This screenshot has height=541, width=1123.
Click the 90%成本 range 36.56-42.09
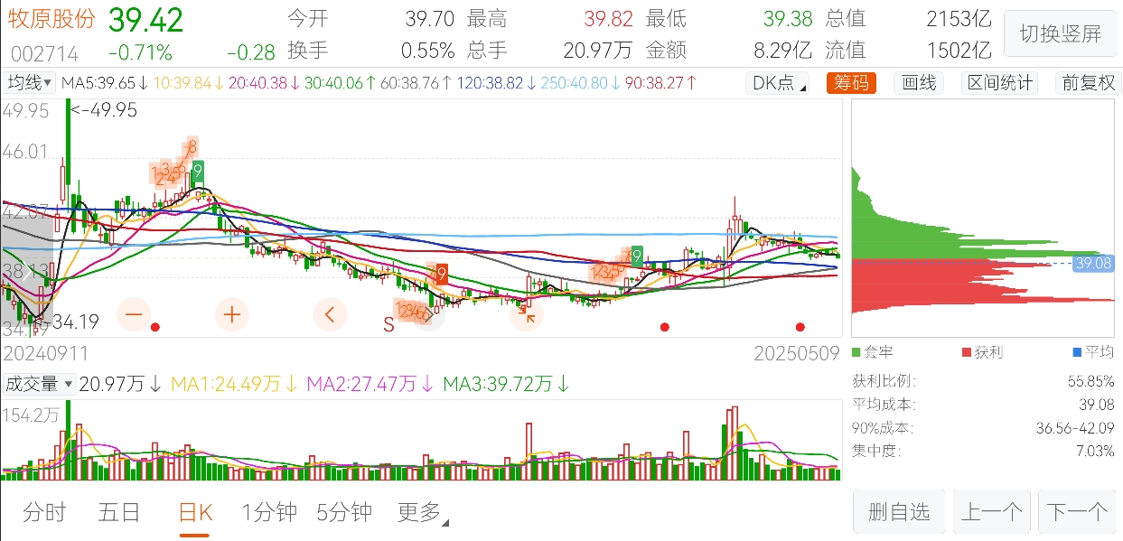(1074, 428)
